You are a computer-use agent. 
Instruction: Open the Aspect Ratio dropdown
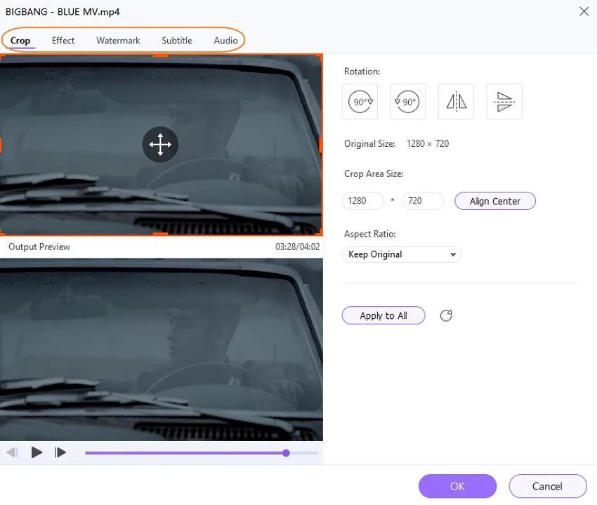tap(402, 254)
